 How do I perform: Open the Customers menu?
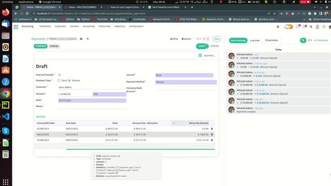point(61,26)
